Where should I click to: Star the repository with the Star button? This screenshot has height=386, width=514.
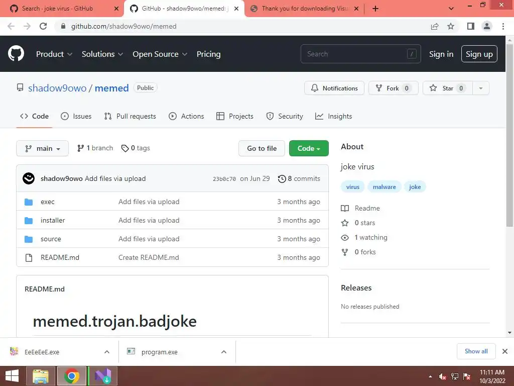448,88
